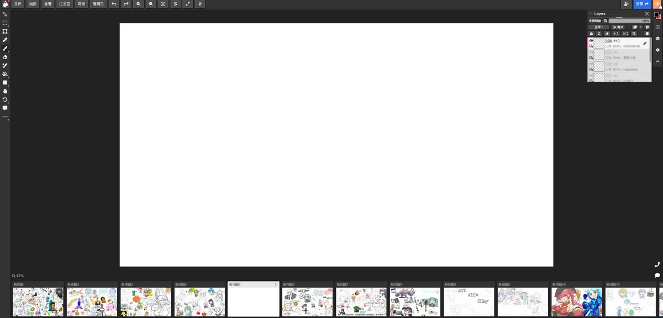This screenshot has width=663, height=318.
Task: Select the Move tool in left toolbar
Action: click(x=5, y=14)
